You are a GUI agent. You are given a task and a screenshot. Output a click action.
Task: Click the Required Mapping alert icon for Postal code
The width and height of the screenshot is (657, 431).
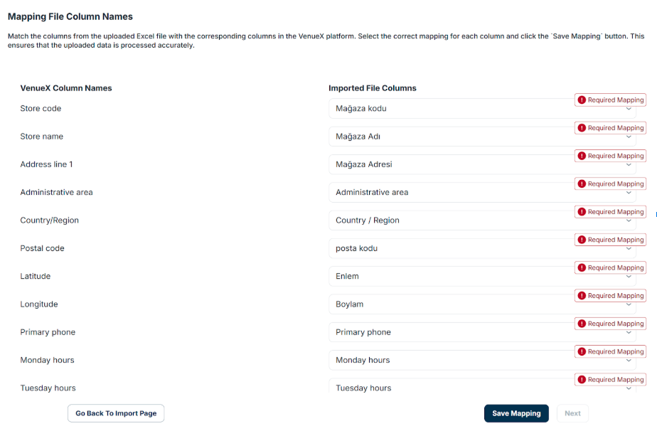(582, 240)
